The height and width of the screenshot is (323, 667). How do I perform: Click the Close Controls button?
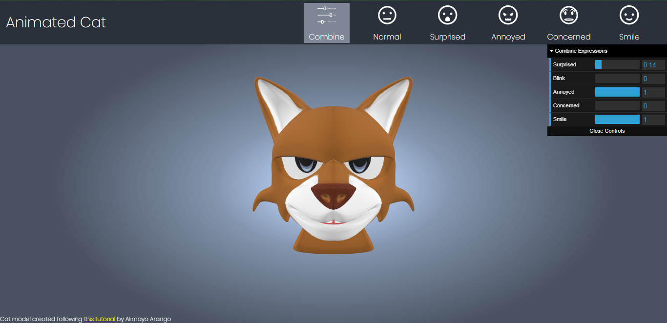[607, 131]
